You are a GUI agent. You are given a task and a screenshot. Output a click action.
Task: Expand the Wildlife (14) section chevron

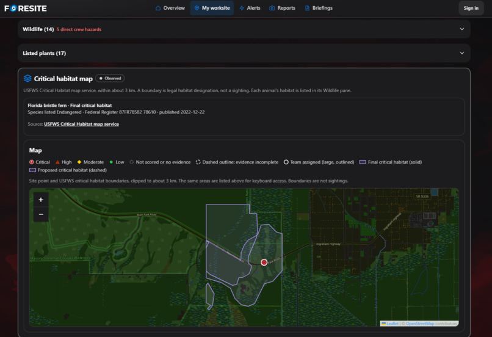pos(462,29)
